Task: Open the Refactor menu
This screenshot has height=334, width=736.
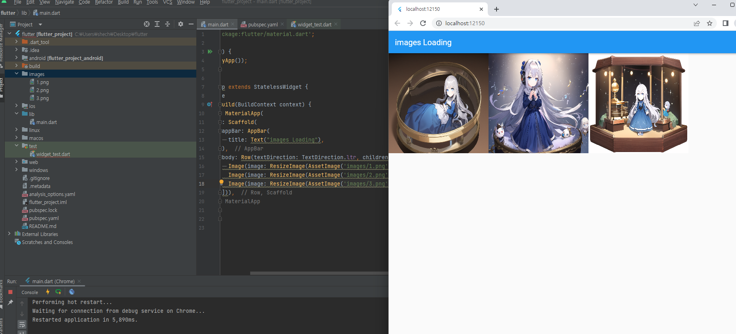Action: [x=104, y=2]
